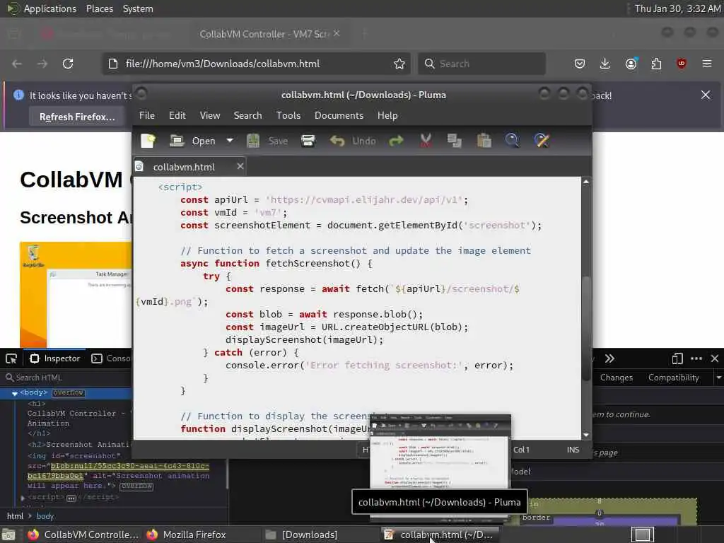This screenshot has width=724, height=543.
Task: Click the New document icon in Pluma
Action: tap(148, 141)
